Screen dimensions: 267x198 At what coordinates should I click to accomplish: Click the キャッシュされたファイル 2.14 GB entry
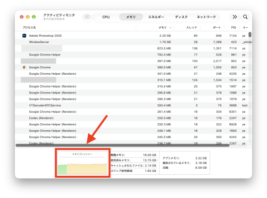pos(133,165)
